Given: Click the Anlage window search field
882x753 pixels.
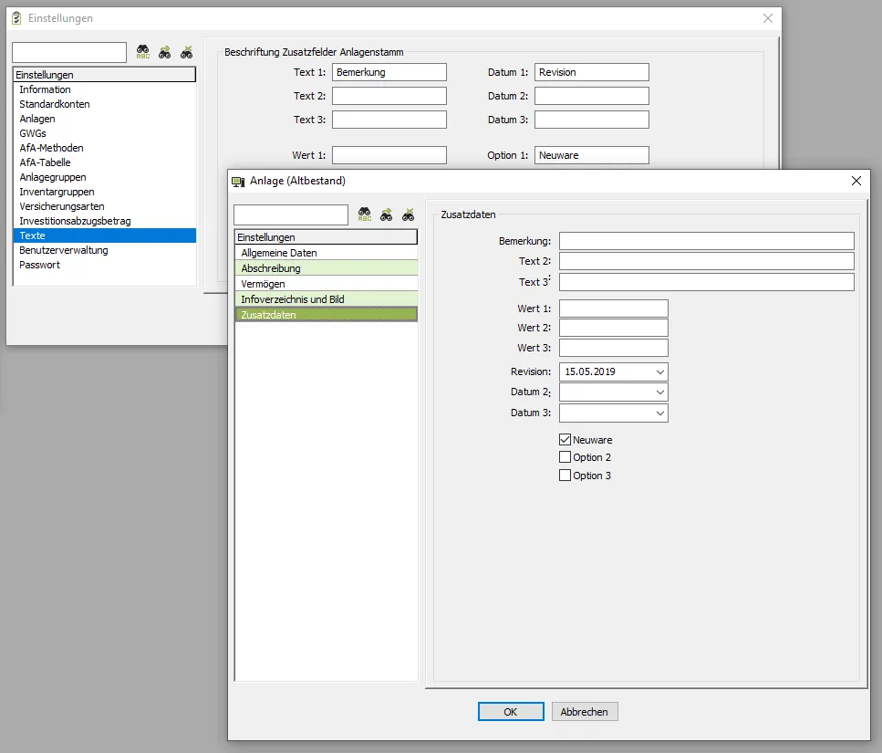Looking at the screenshot, I should click(291, 215).
